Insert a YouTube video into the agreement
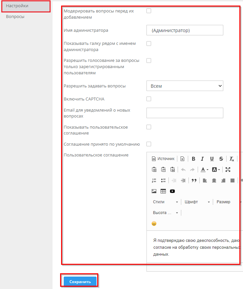 [172, 191]
